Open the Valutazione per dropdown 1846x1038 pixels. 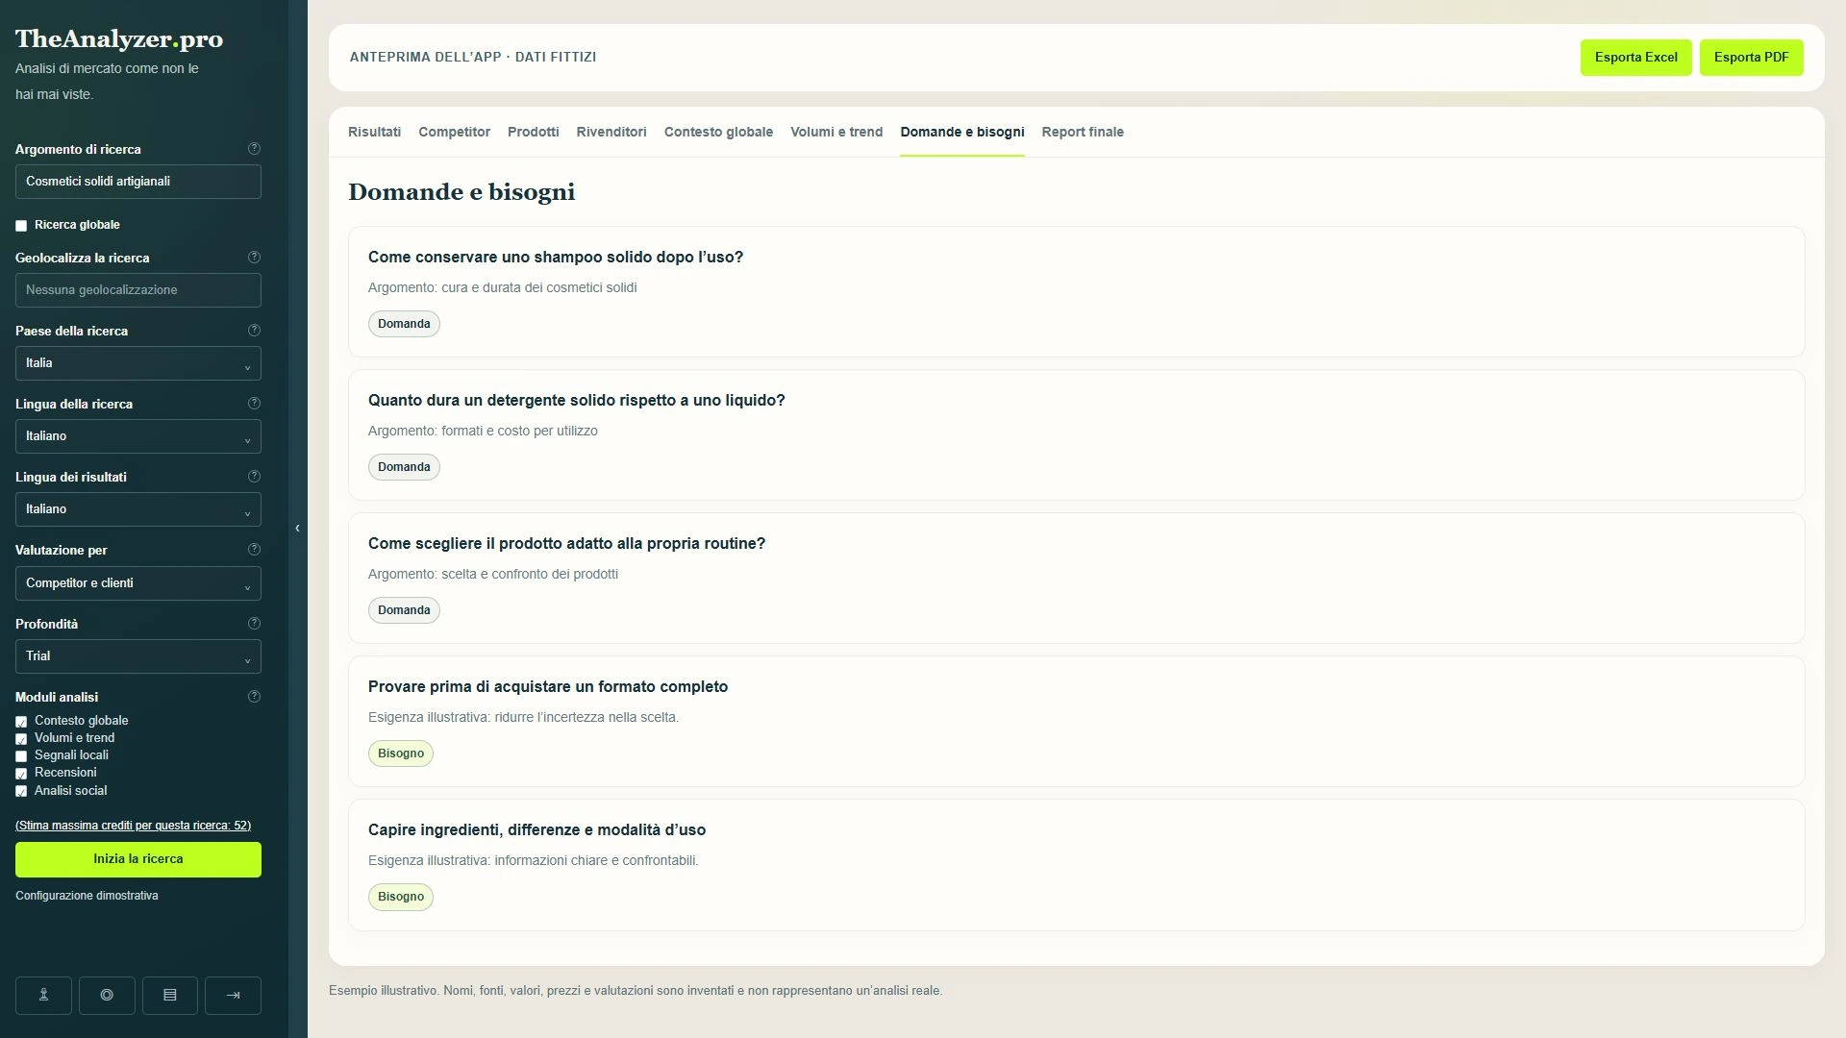point(138,583)
